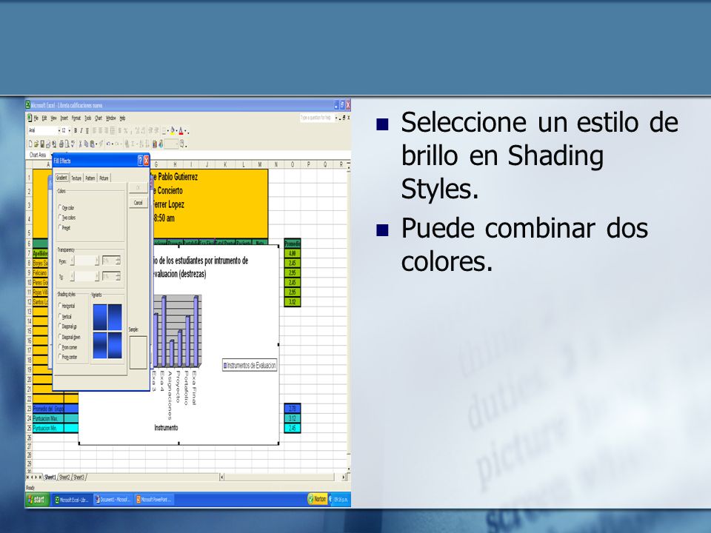Open the Font size dropdown showing 12
Viewport: 711px width, 533px height.
click(x=69, y=131)
